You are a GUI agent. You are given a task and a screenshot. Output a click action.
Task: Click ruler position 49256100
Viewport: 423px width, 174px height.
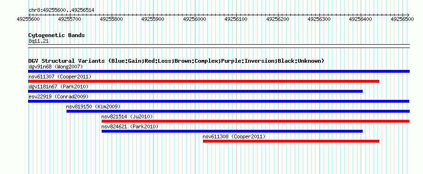click(x=236, y=19)
